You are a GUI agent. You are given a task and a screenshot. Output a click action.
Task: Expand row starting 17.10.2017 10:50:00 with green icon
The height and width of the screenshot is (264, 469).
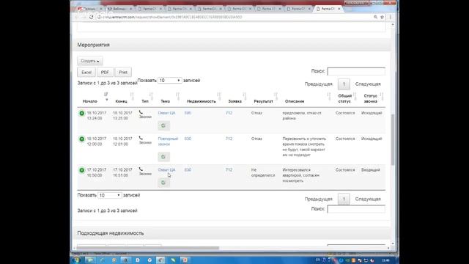81,170
